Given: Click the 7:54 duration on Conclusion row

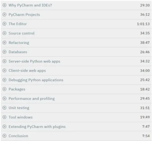Looking at the screenshot, I should pos(146,136).
